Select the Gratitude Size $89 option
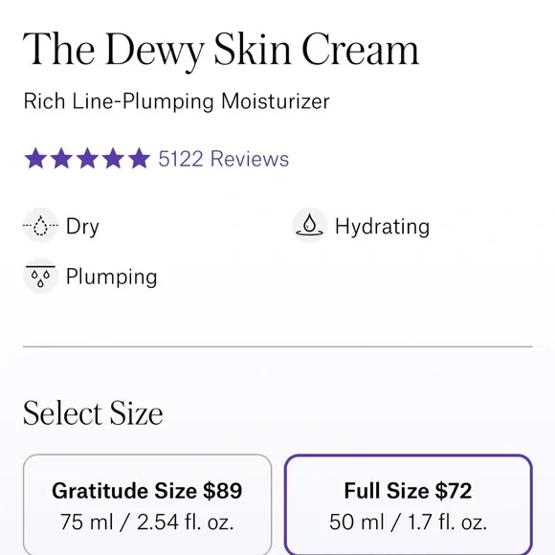This screenshot has width=555, height=555. click(147, 504)
